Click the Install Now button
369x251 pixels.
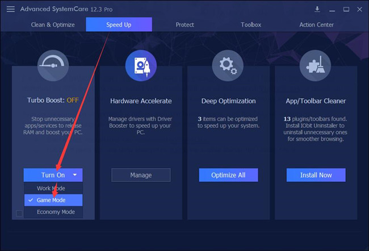click(x=316, y=175)
